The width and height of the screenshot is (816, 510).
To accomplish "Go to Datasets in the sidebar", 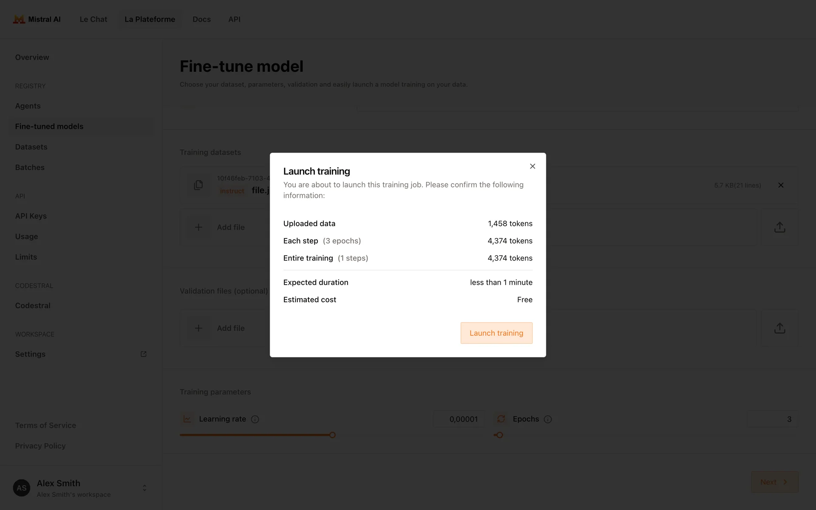I will click(31, 147).
